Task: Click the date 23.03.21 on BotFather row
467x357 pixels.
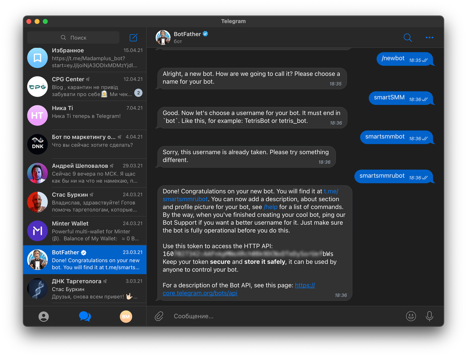Action: point(133,252)
